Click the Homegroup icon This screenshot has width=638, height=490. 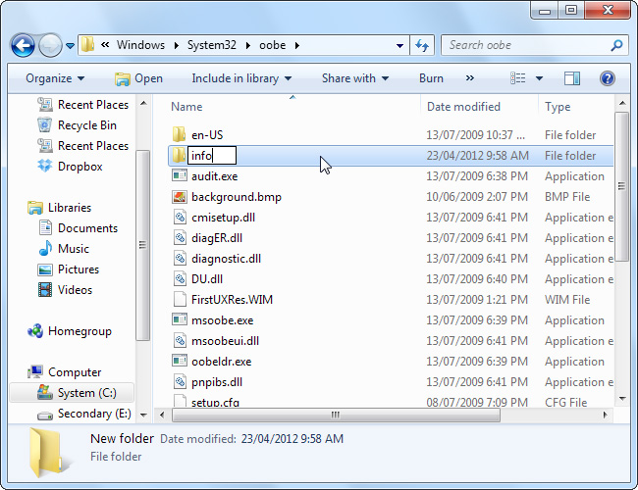(x=35, y=331)
